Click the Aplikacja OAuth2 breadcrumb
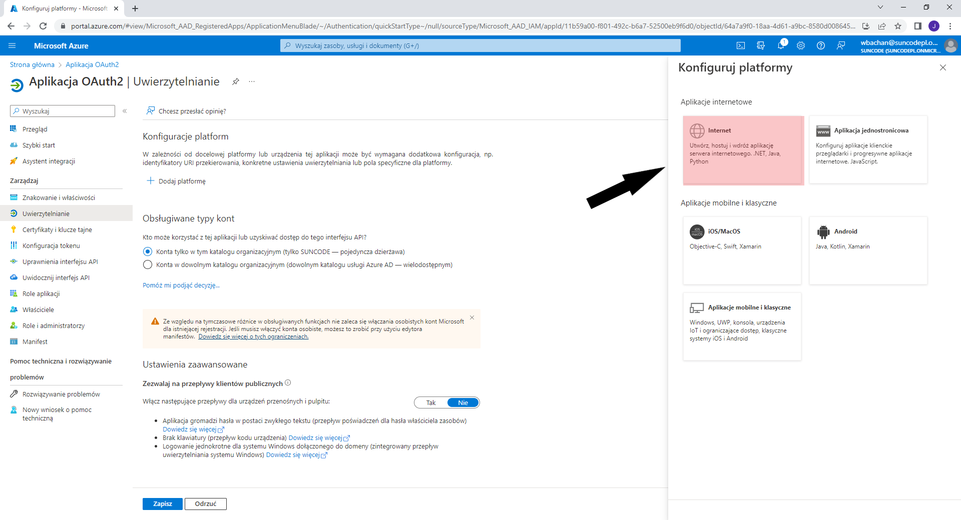 tap(92, 64)
